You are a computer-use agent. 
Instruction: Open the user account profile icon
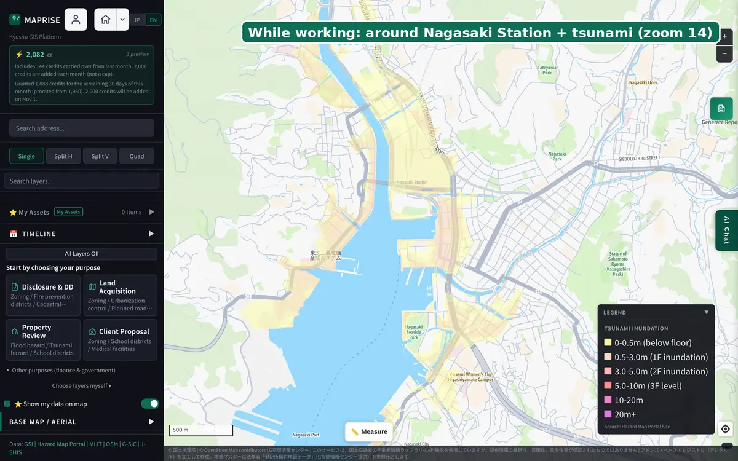[76, 20]
